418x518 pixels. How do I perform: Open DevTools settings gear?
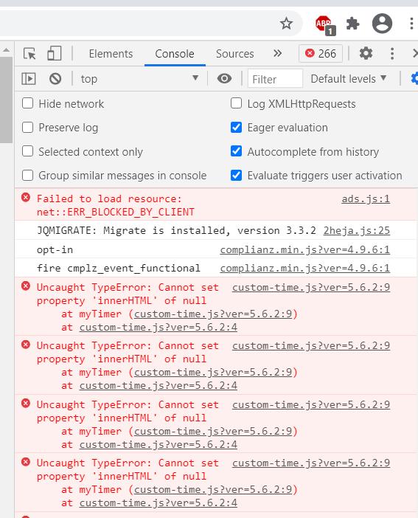pyautogui.click(x=366, y=53)
